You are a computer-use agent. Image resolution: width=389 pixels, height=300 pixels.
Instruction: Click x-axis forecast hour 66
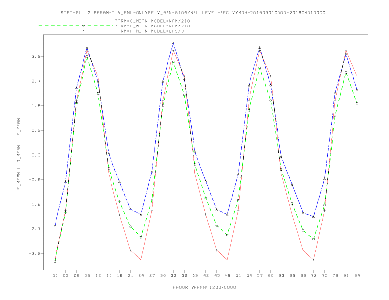tap(292, 275)
